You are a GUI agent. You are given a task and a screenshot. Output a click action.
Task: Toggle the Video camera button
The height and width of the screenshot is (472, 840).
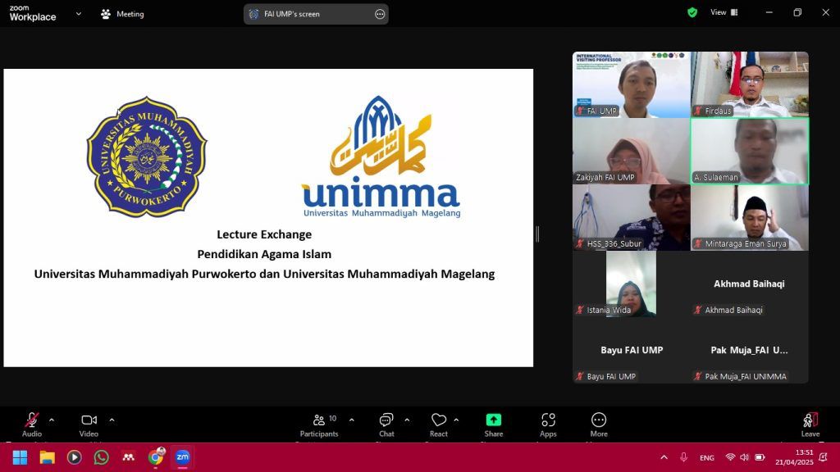pyautogui.click(x=89, y=425)
